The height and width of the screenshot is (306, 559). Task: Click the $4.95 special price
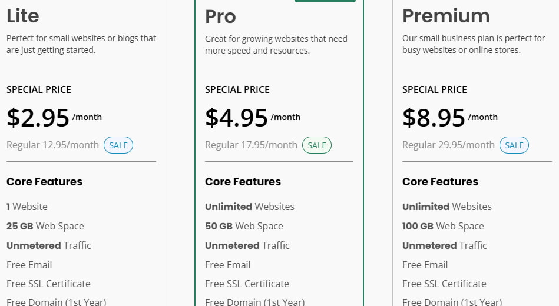coord(237,118)
